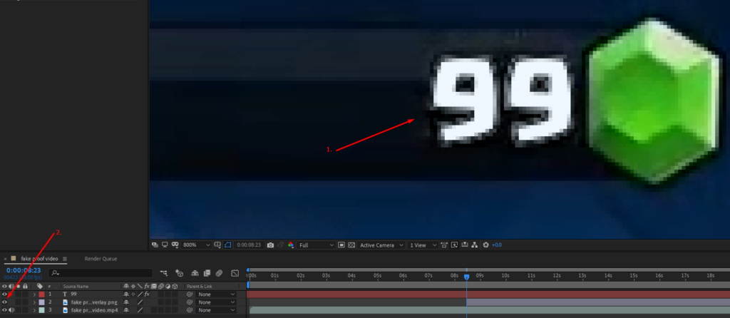The height and width of the screenshot is (318, 730).
Task: Click the Composition Mini-Flowchart icon
Action: click(163, 273)
